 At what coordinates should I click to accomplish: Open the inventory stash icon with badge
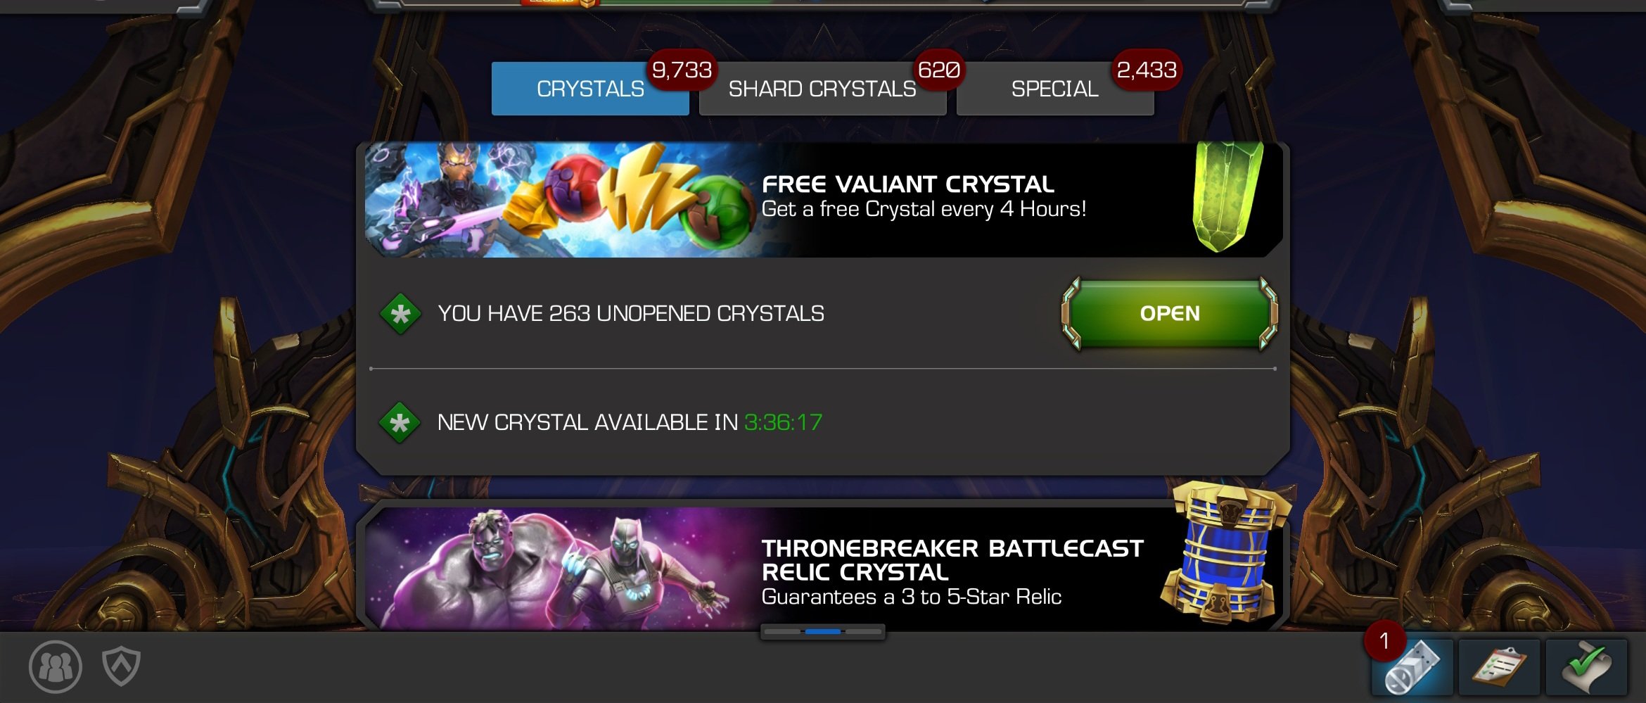(x=1412, y=667)
